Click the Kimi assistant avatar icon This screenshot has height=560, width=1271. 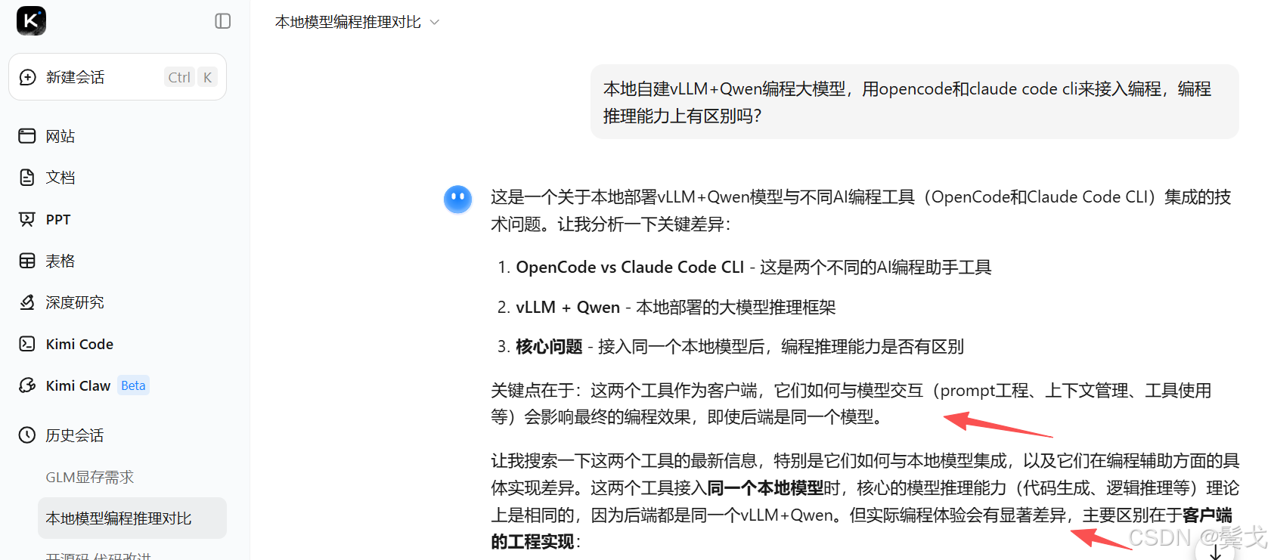pos(458,200)
